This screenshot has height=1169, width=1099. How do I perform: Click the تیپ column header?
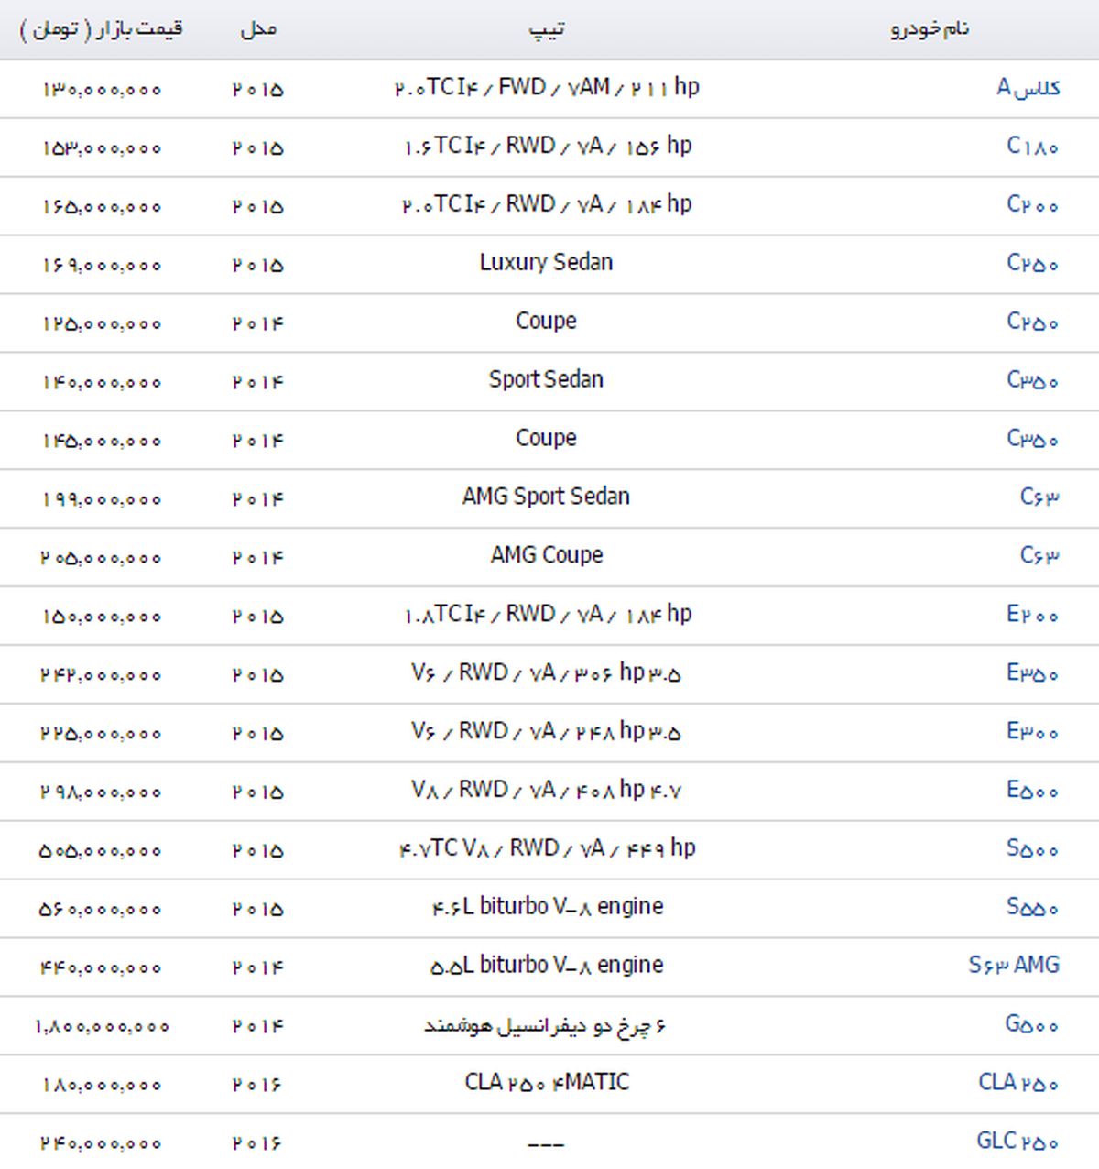pyautogui.click(x=547, y=29)
